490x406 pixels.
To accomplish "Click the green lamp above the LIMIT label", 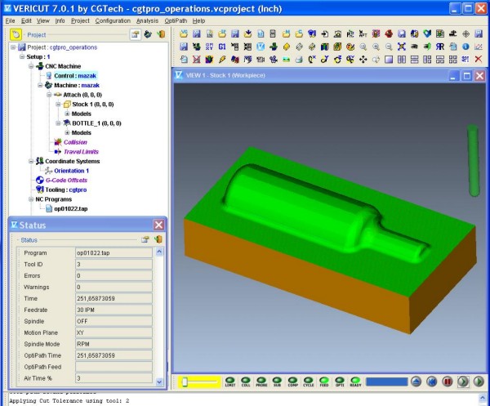I will 230,380.
